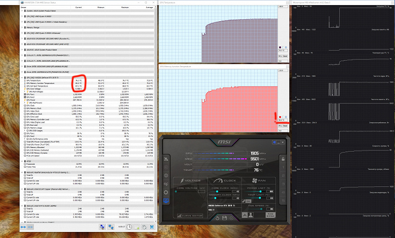Click the red color swatch on memory junction graph

coord(280,117)
